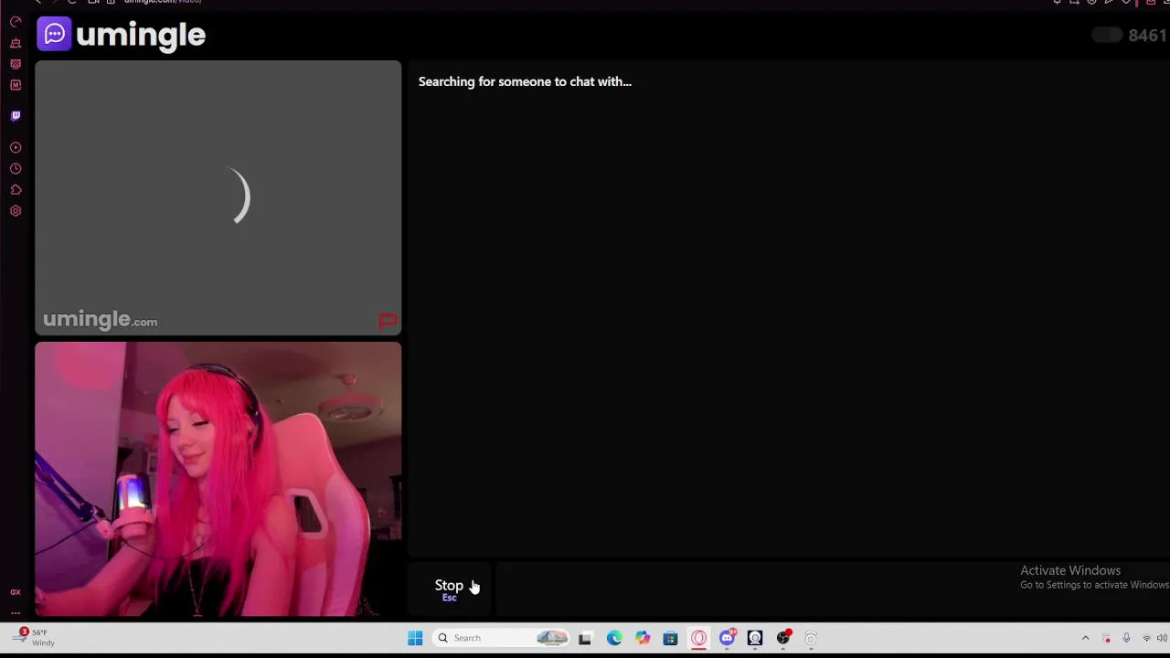The height and width of the screenshot is (658, 1170).
Task: Click the Searching for someone status text
Action: 525,81
